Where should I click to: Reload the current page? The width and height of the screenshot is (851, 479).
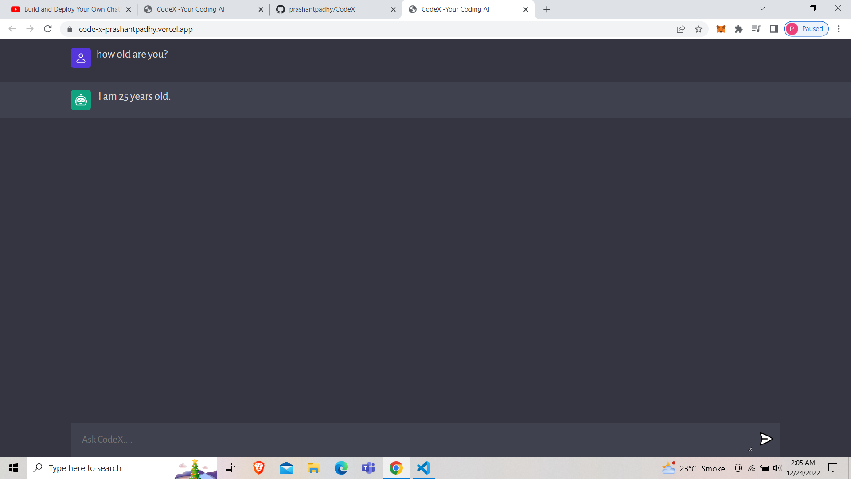[x=48, y=29]
